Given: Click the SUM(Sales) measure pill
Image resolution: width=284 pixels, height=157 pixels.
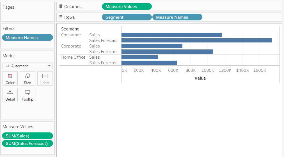Looking at the screenshot, I should point(27,136).
